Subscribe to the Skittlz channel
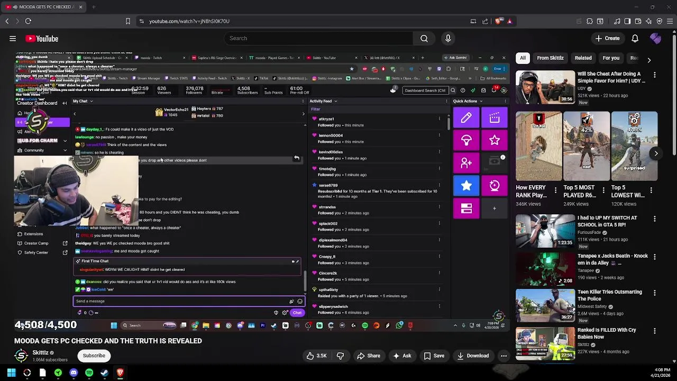The width and height of the screenshot is (677, 381). tap(94, 356)
